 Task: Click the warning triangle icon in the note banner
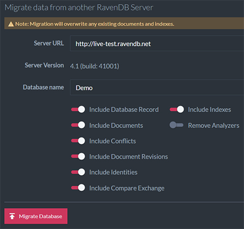click(x=11, y=24)
